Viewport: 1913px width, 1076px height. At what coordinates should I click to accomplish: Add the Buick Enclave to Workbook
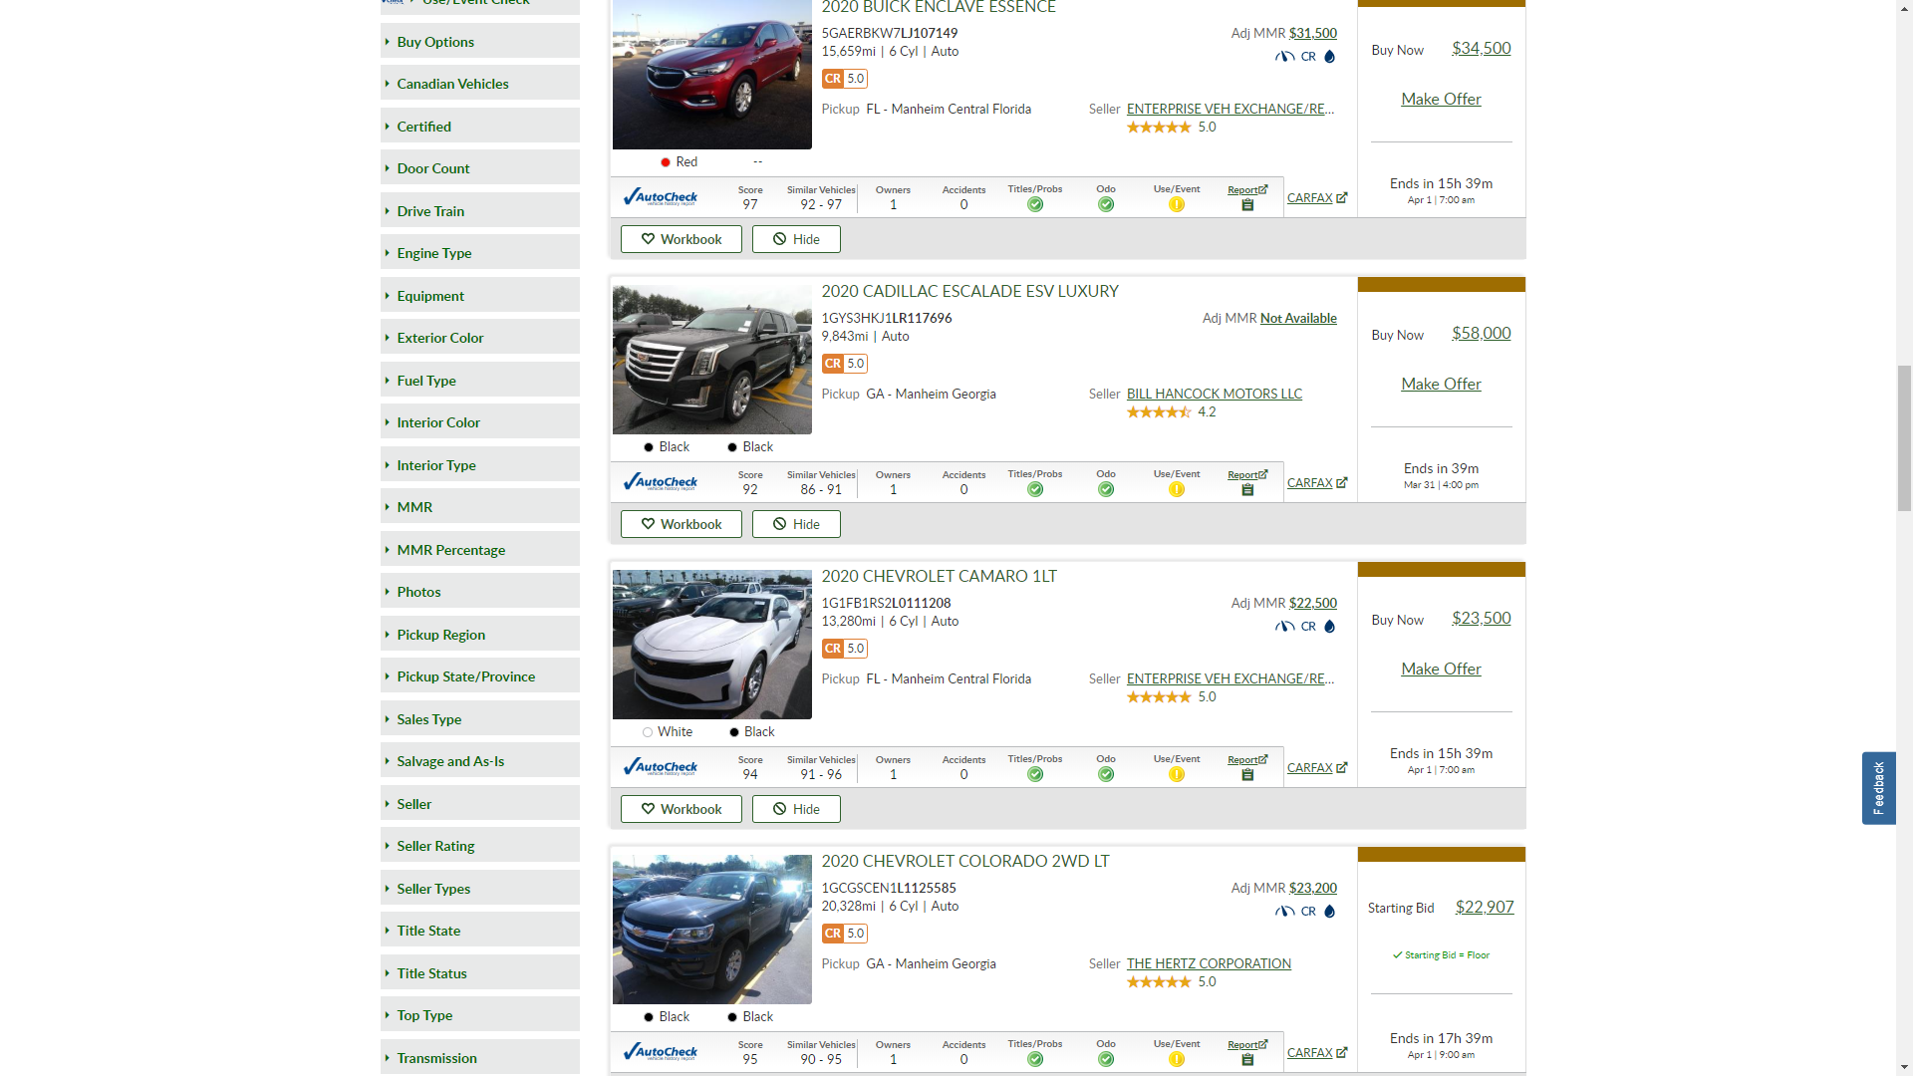click(681, 239)
